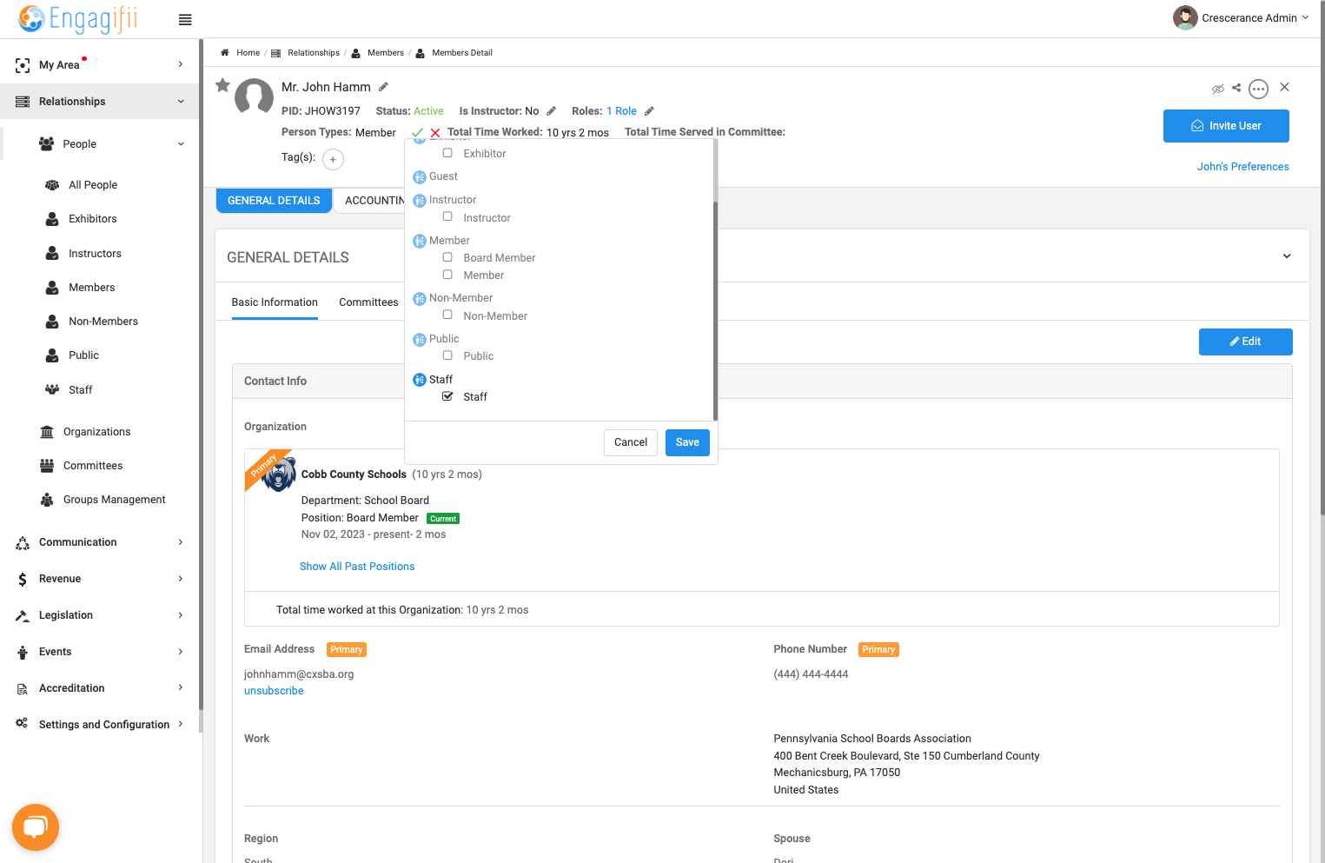The image size is (1325, 863).
Task: Switch to GENERAL DETAILS tab
Action: point(274,201)
